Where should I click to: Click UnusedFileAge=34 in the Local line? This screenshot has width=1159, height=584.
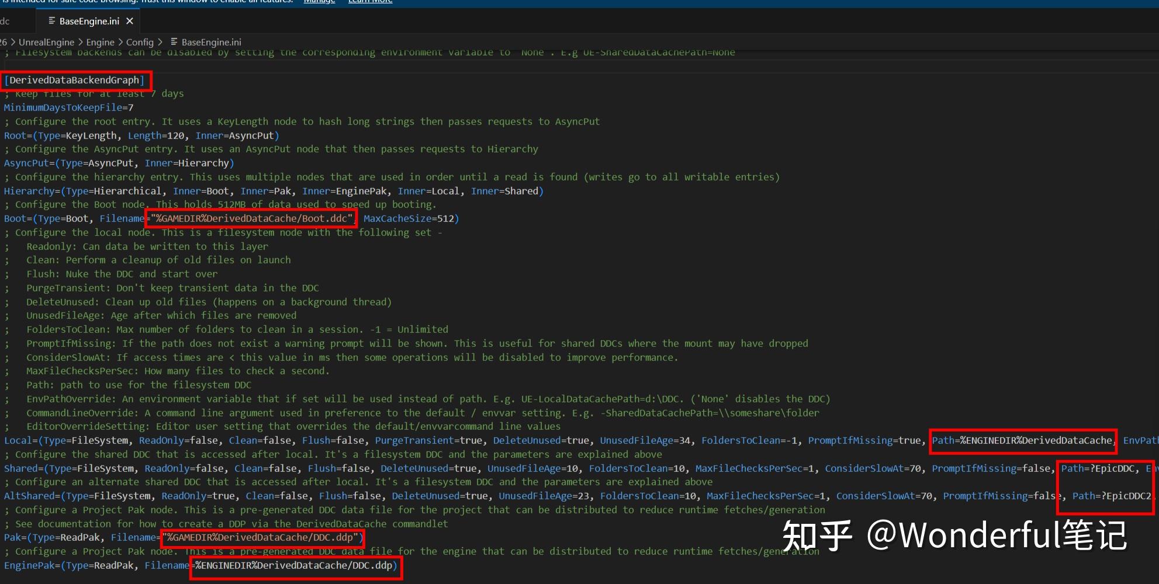(645, 440)
